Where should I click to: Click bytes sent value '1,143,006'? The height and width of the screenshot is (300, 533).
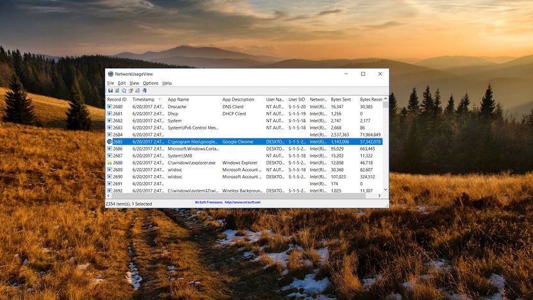340,142
